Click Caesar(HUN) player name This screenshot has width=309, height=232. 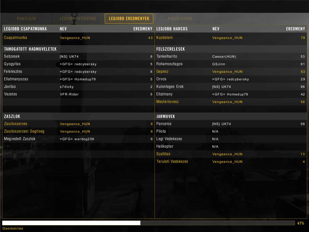pyautogui.click(x=224, y=56)
